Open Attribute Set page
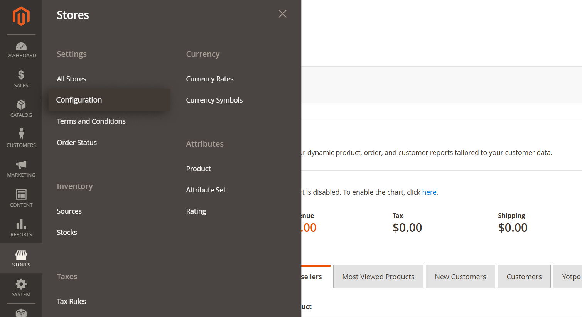Image resolution: width=582 pixels, height=317 pixels. click(206, 190)
